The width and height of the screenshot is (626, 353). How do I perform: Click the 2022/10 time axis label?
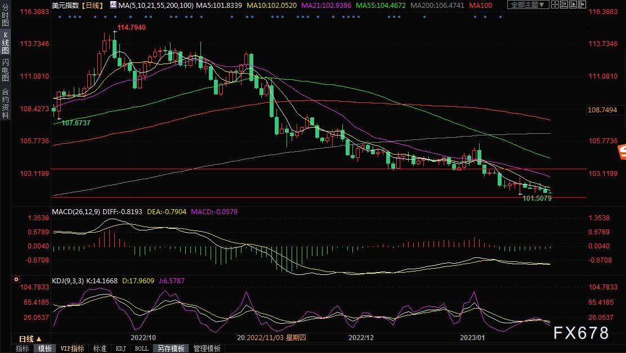[x=144, y=337]
